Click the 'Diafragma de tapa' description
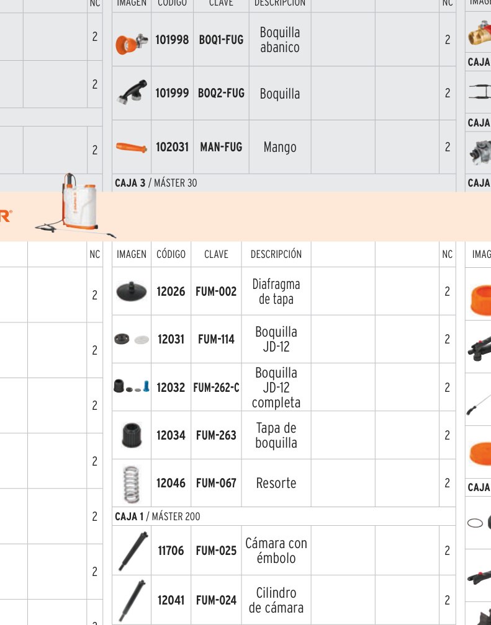 coord(276,291)
